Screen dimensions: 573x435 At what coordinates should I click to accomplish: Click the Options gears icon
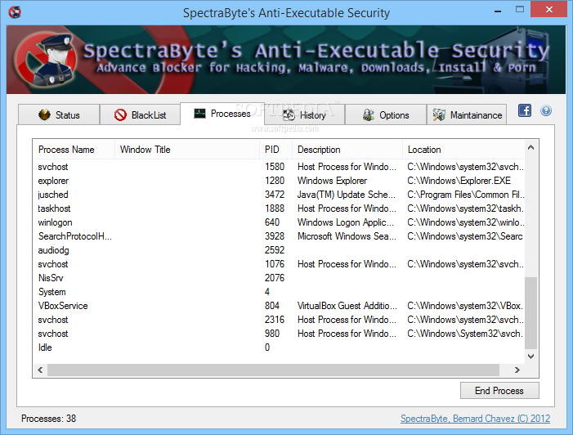369,114
